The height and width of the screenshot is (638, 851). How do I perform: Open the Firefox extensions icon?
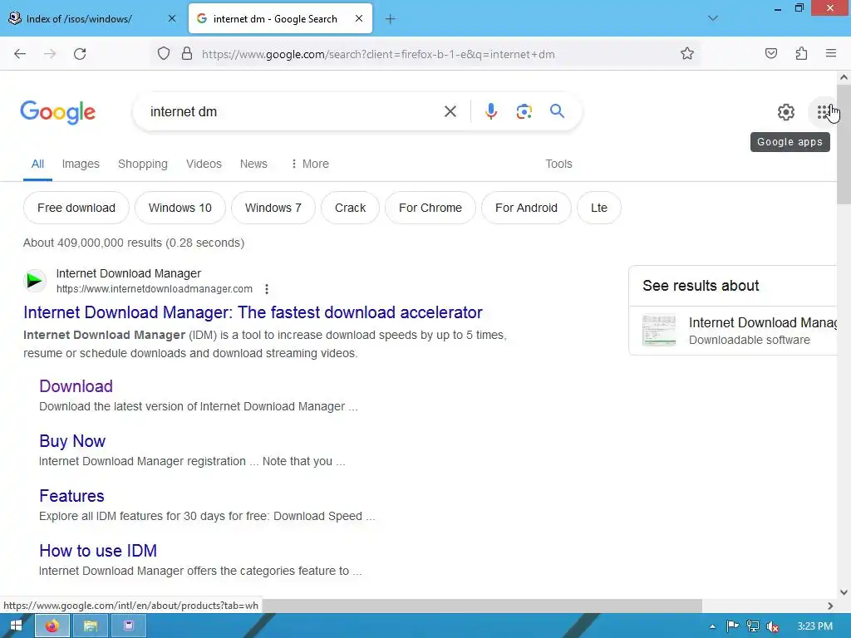[x=802, y=53]
